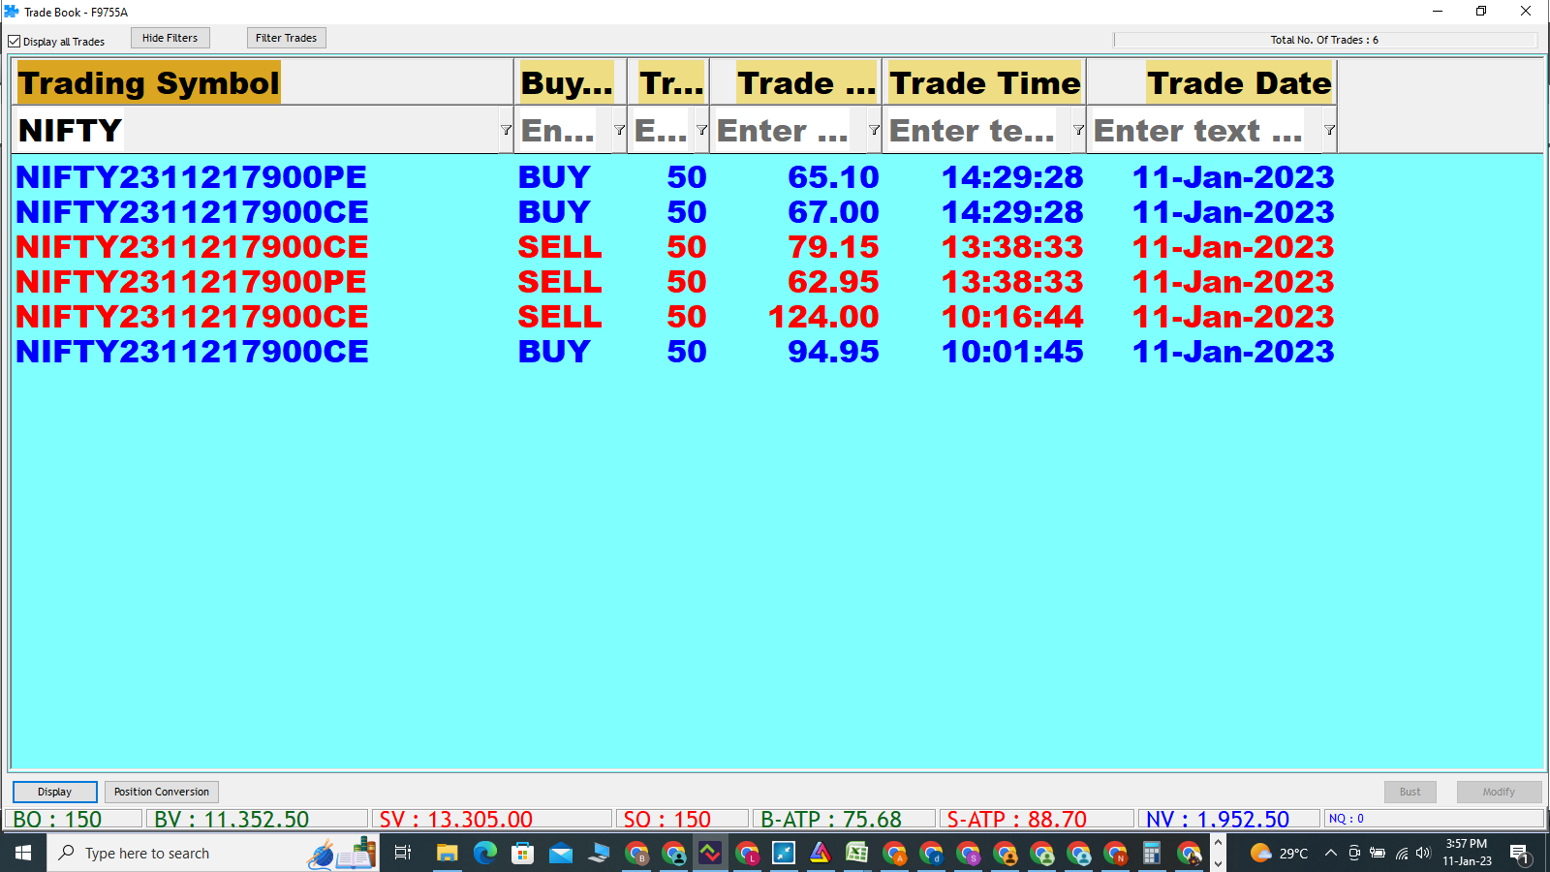
Task: Open the filter icon for Trade Date column
Action: click(x=1329, y=130)
